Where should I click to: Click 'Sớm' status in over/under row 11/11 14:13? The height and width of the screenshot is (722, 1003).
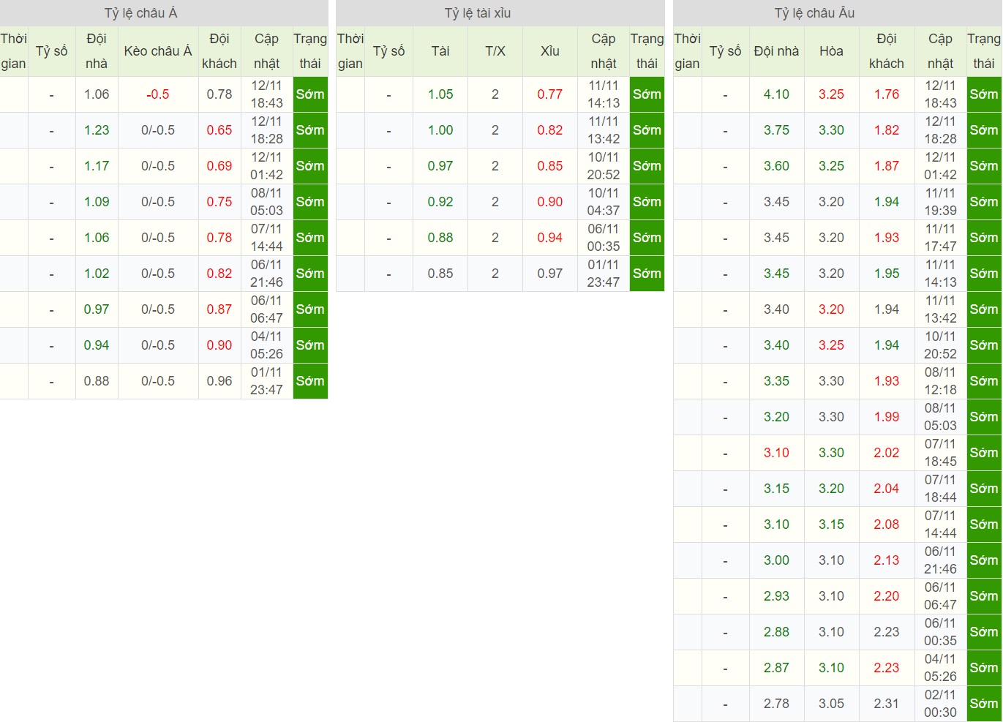[x=647, y=94]
